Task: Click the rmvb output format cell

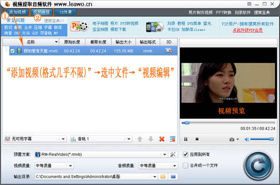Action: click(x=147, y=51)
